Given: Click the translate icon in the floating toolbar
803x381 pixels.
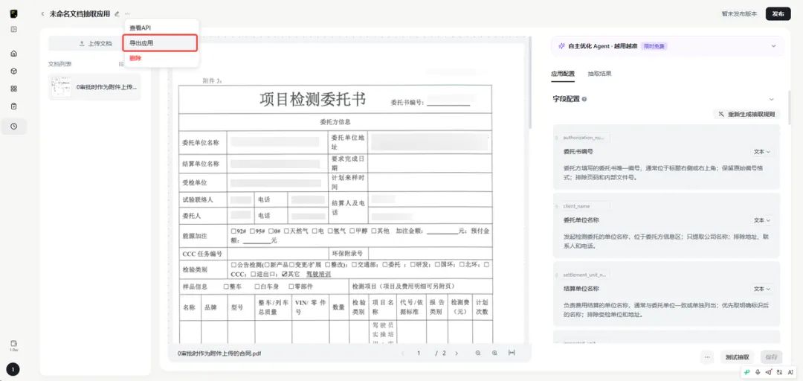Looking at the screenshot, I should [779, 372].
